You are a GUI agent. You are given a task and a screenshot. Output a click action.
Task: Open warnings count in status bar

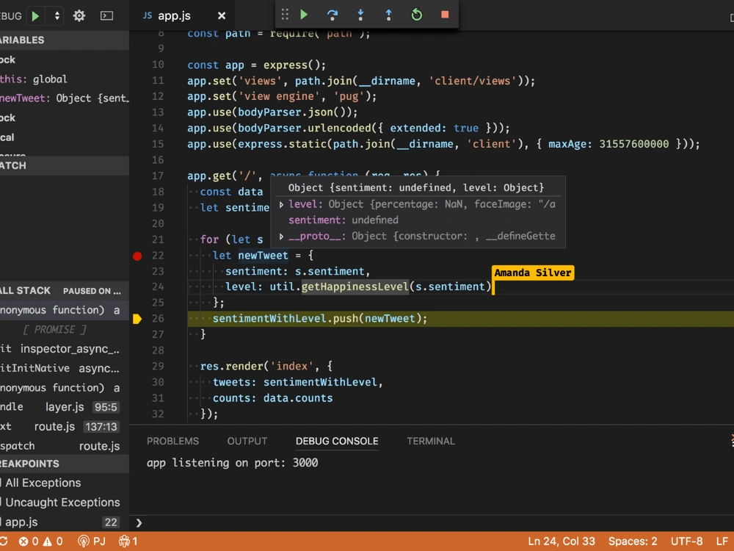click(53, 541)
